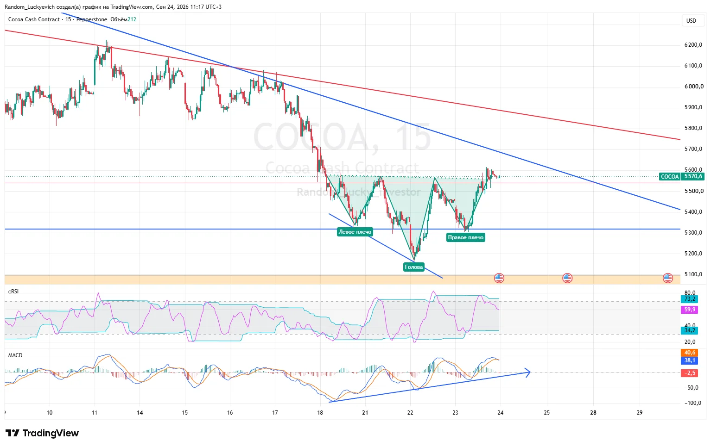Screen dimensions: 711x447
Task: Click the cRSI indicator label
Action: [13, 292]
